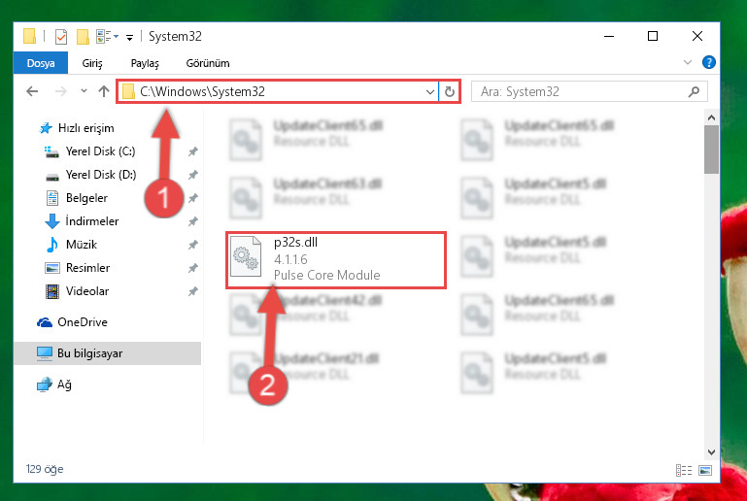Click the New folder quick access icon
747x501 pixels.
click(83, 37)
